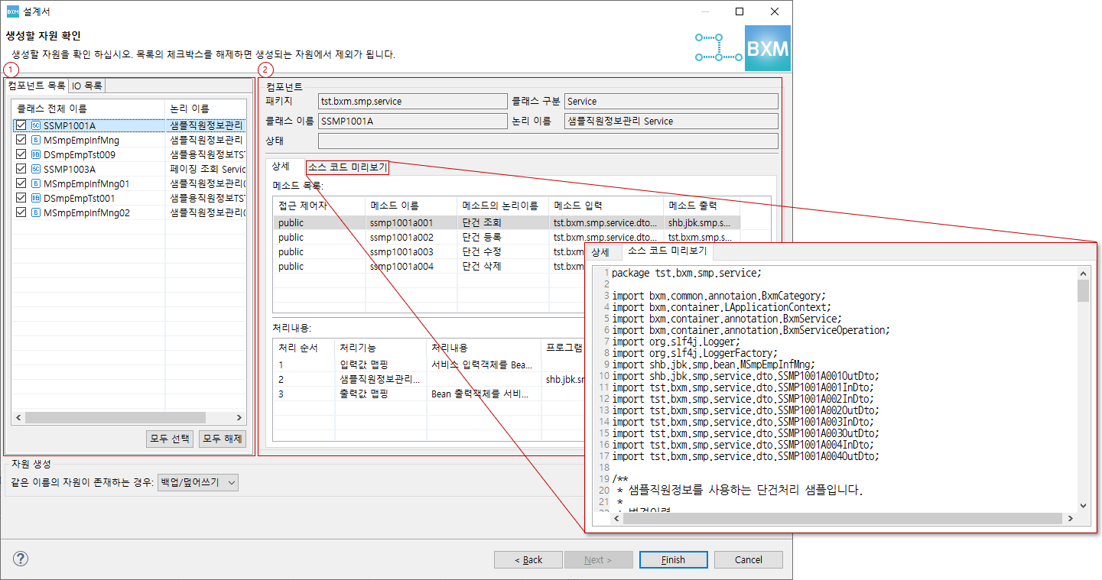Screen dimensions: 1102x580
Task: Select the DB icon beside DSmpEmpTst009
Action: pos(35,154)
